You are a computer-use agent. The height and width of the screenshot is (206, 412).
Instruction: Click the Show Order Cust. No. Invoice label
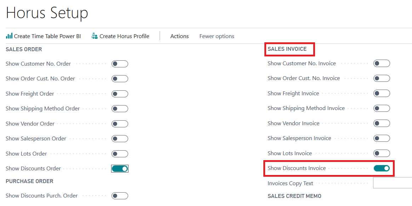304,78
